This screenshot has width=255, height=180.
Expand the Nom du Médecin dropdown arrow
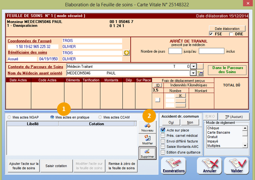pyautogui.click(x=193, y=73)
